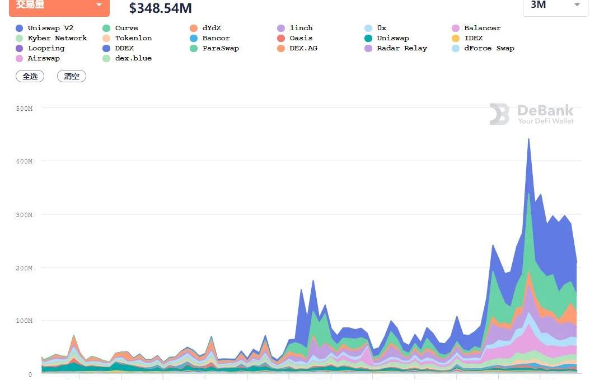Toggle dForce Swap legend entry

[483, 49]
